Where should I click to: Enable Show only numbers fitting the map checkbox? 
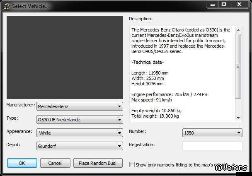point(132,164)
